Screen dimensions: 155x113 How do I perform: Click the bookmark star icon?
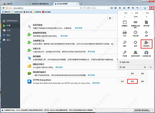point(112,8)
